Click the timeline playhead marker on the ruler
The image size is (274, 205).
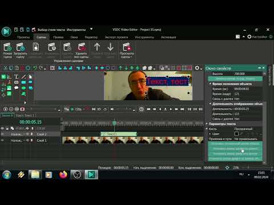click(x=114, y=123)
